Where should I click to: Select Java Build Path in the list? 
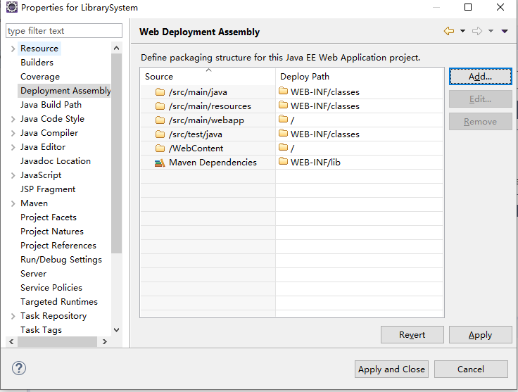tap(51, 105)
